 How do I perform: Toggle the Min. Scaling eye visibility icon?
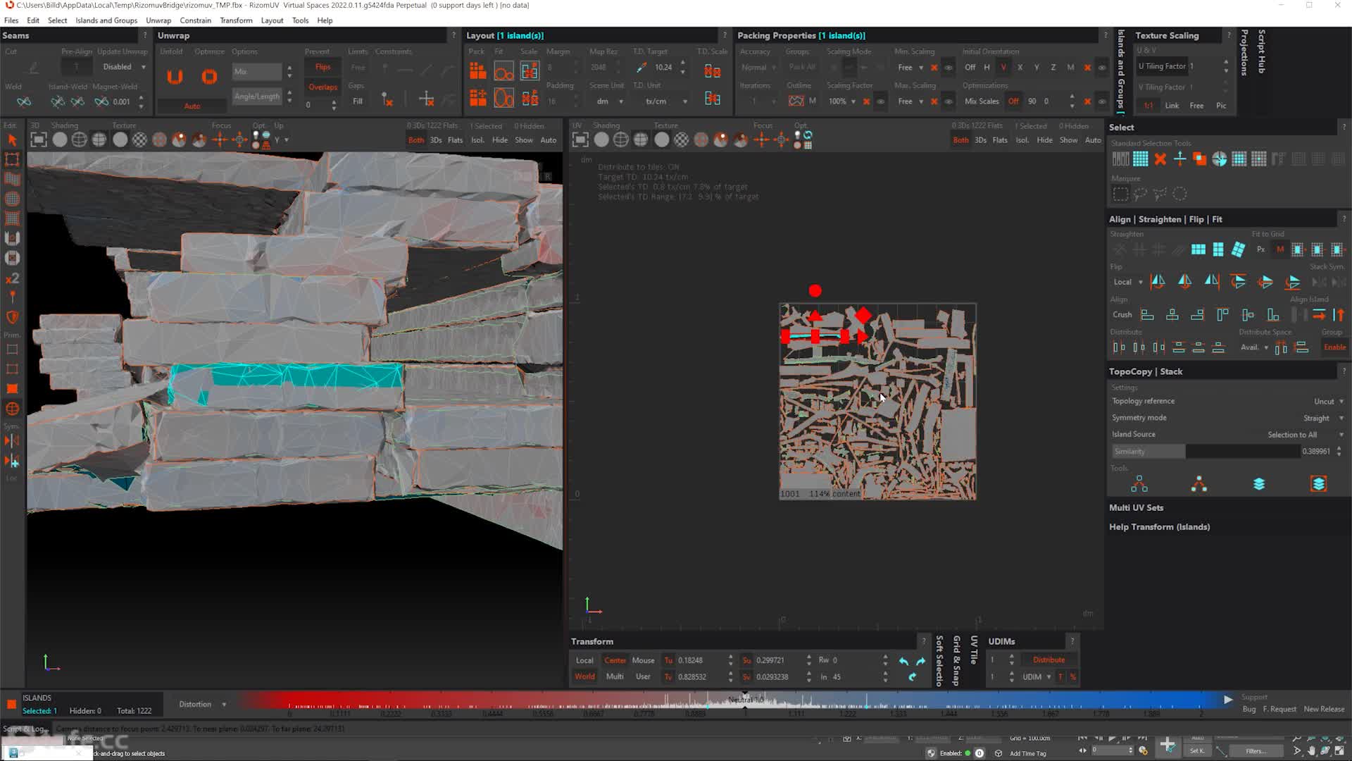coord(949,68)
